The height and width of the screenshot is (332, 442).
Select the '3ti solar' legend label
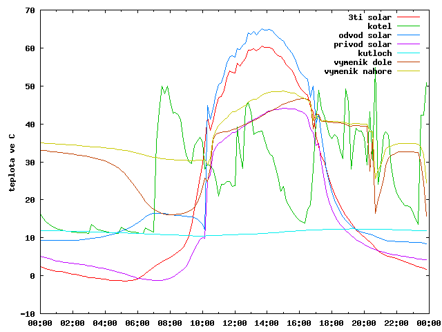click(x=370, y=17)
